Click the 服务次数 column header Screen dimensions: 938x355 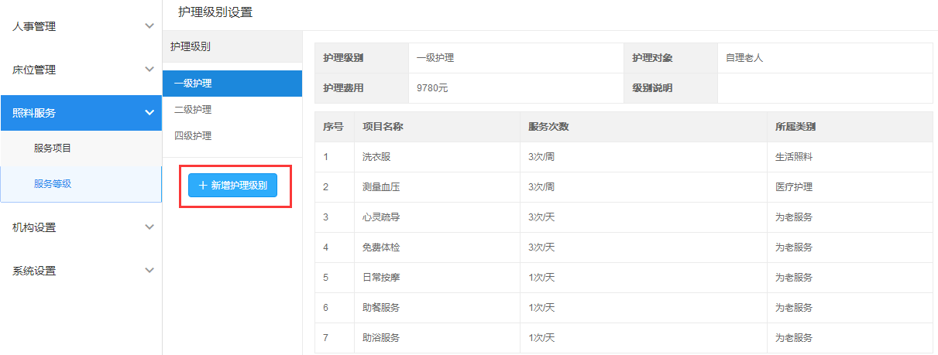tap(548, 127)
